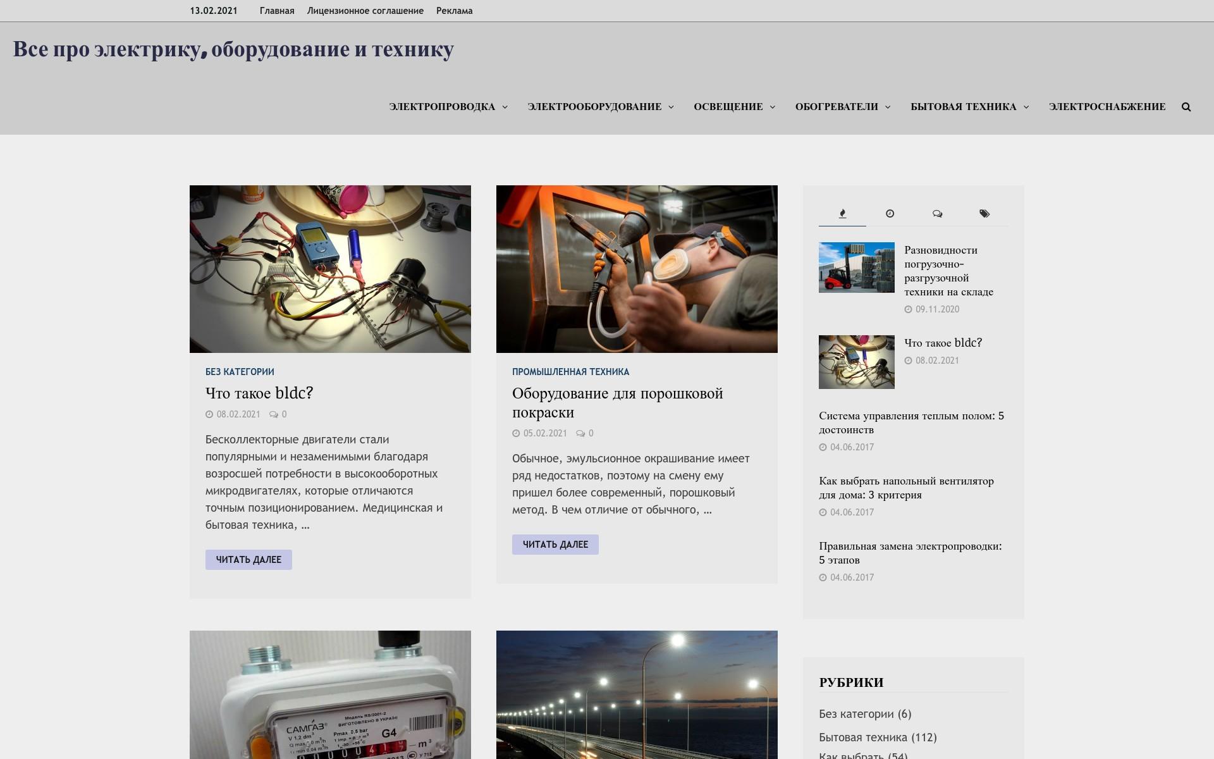
Task: Expand the Электропроводка menu chevron
Action: [x=505, y=107]
